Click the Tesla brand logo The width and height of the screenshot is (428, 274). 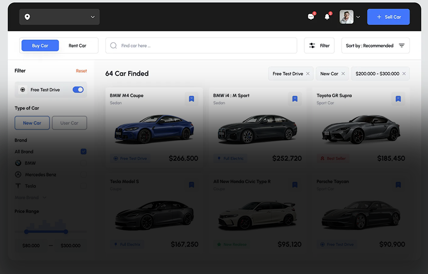(x=18, y=186)
